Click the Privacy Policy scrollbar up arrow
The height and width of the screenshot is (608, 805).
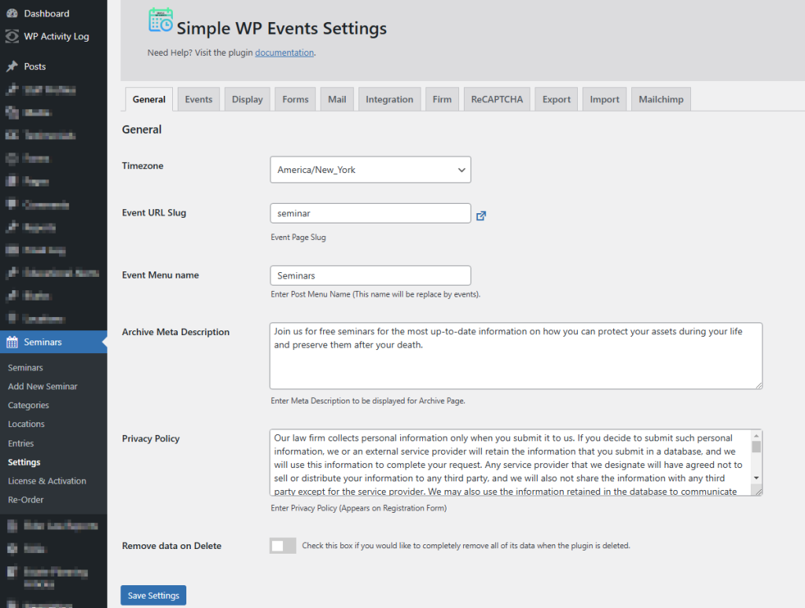click(x=756, y=436)
